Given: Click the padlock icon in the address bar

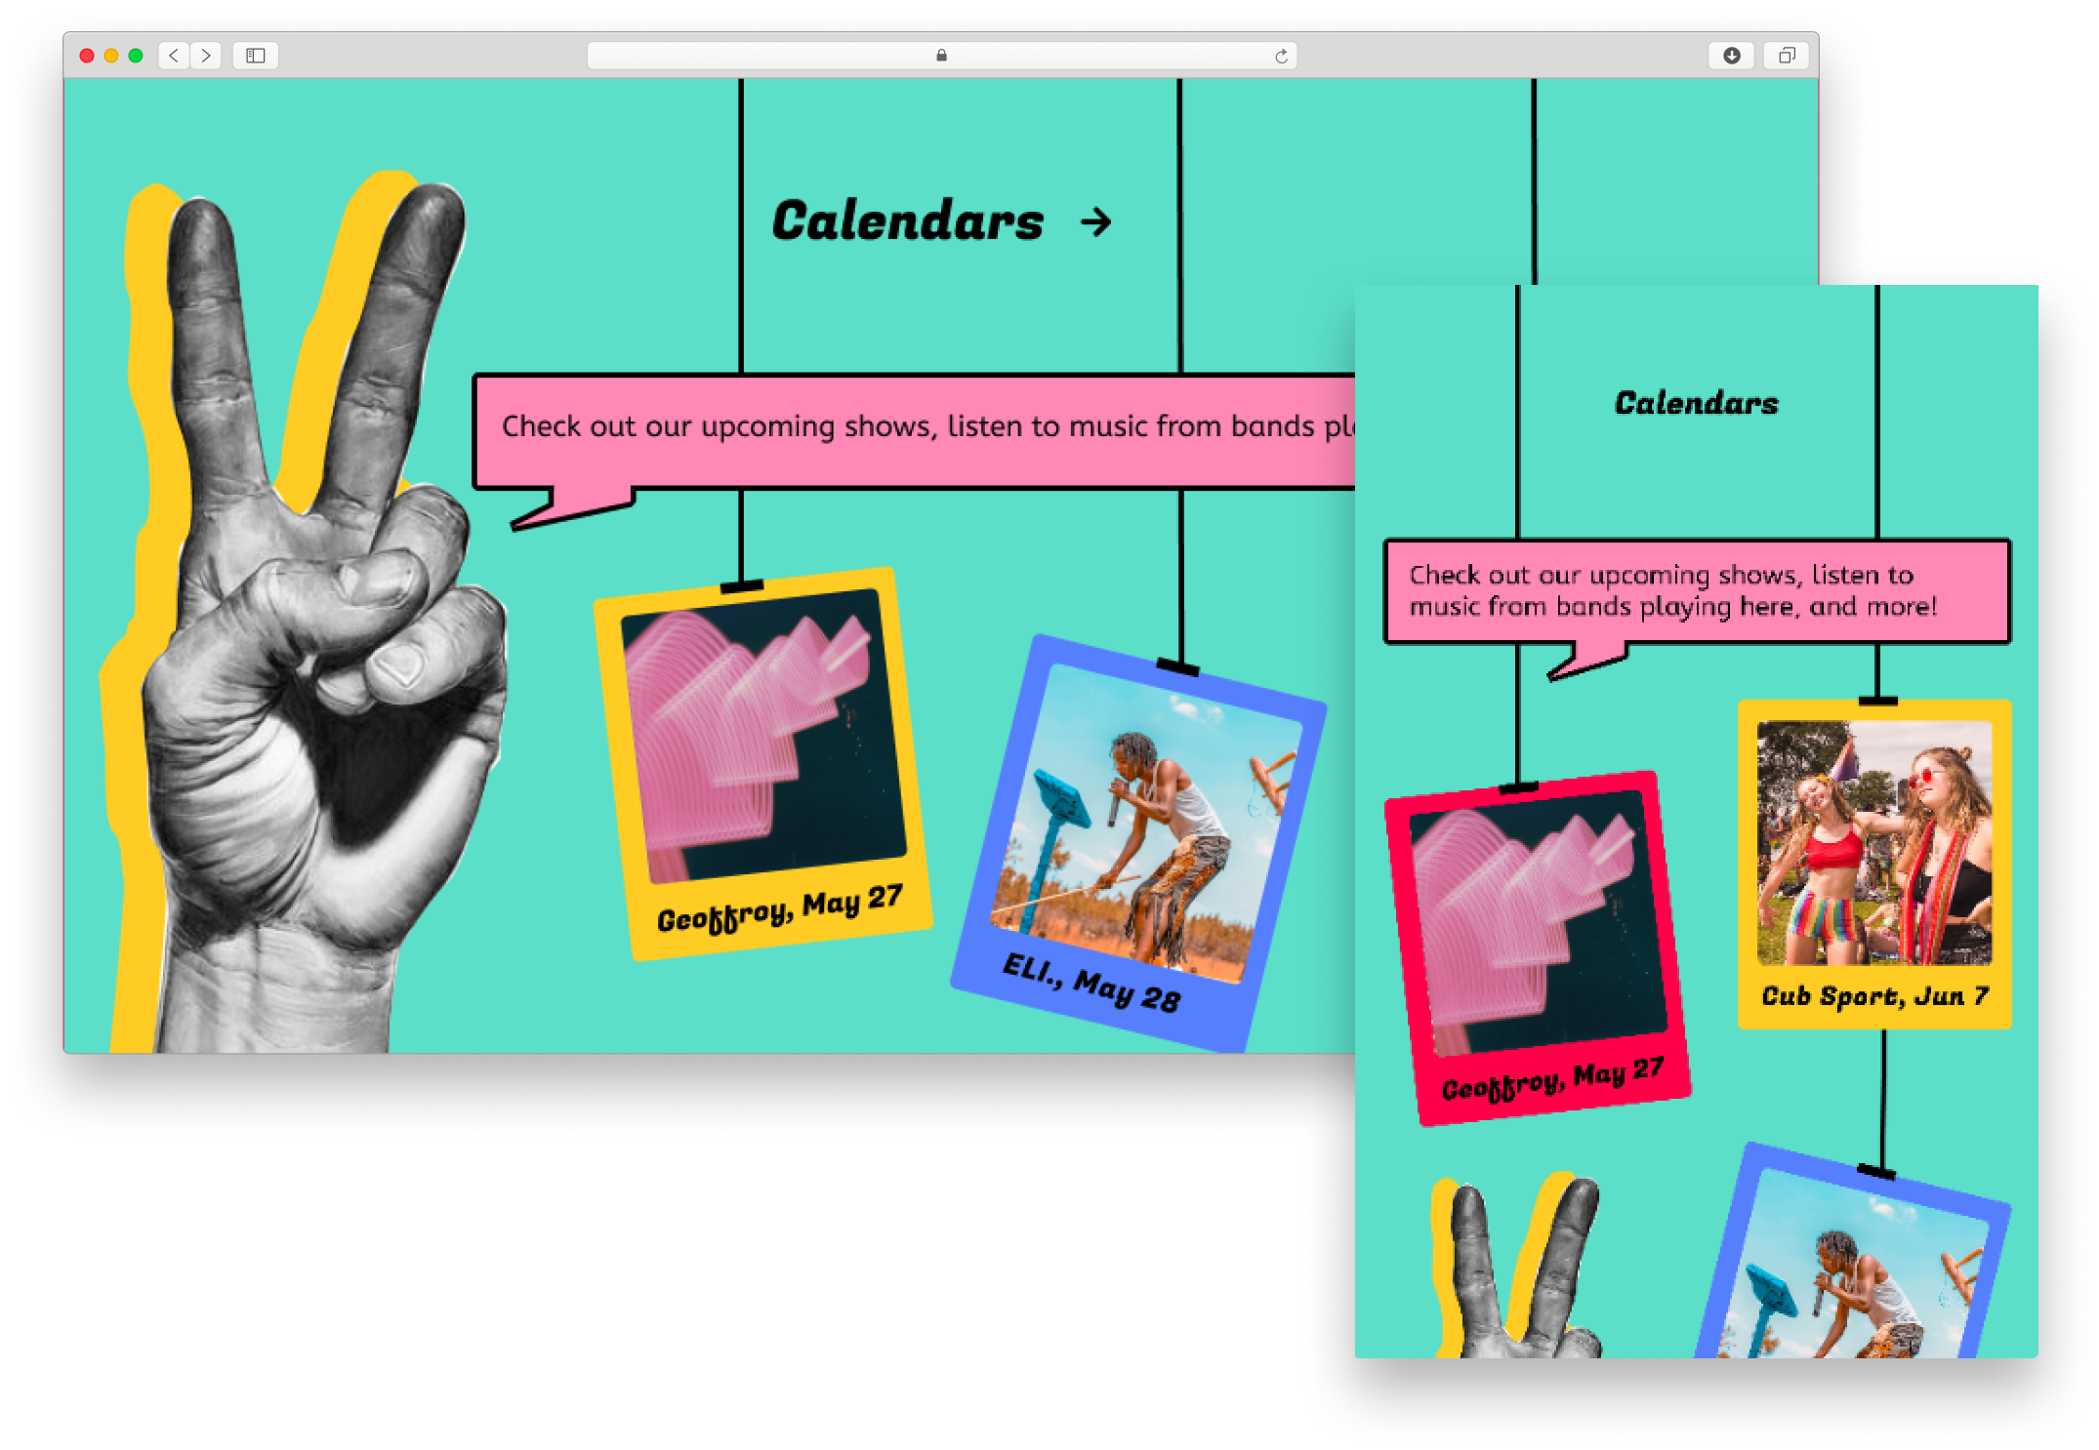Looking at the screenshot, I should 941,56.
